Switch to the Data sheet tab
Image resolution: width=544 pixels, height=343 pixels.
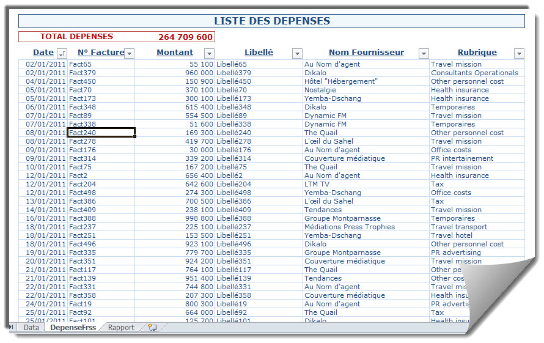tap(31, 327)
